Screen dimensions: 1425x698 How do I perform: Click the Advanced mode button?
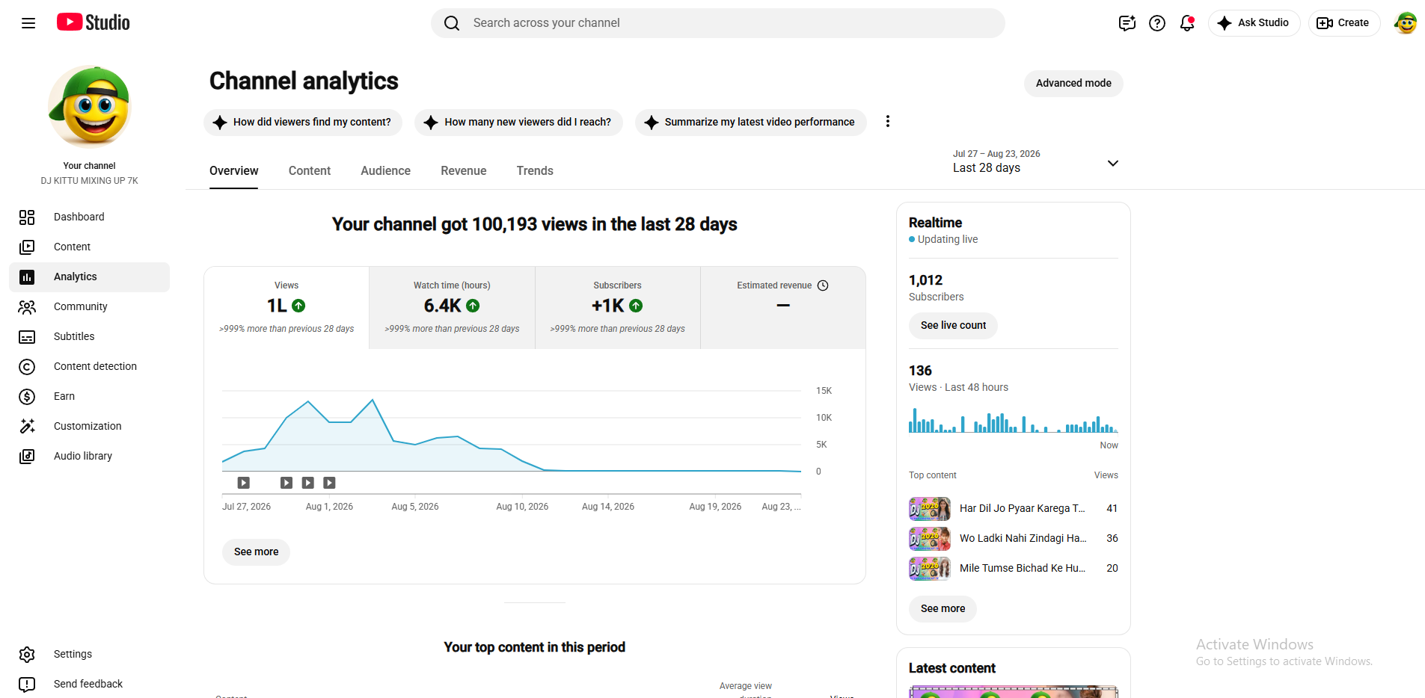click(x=1073, y=83)
